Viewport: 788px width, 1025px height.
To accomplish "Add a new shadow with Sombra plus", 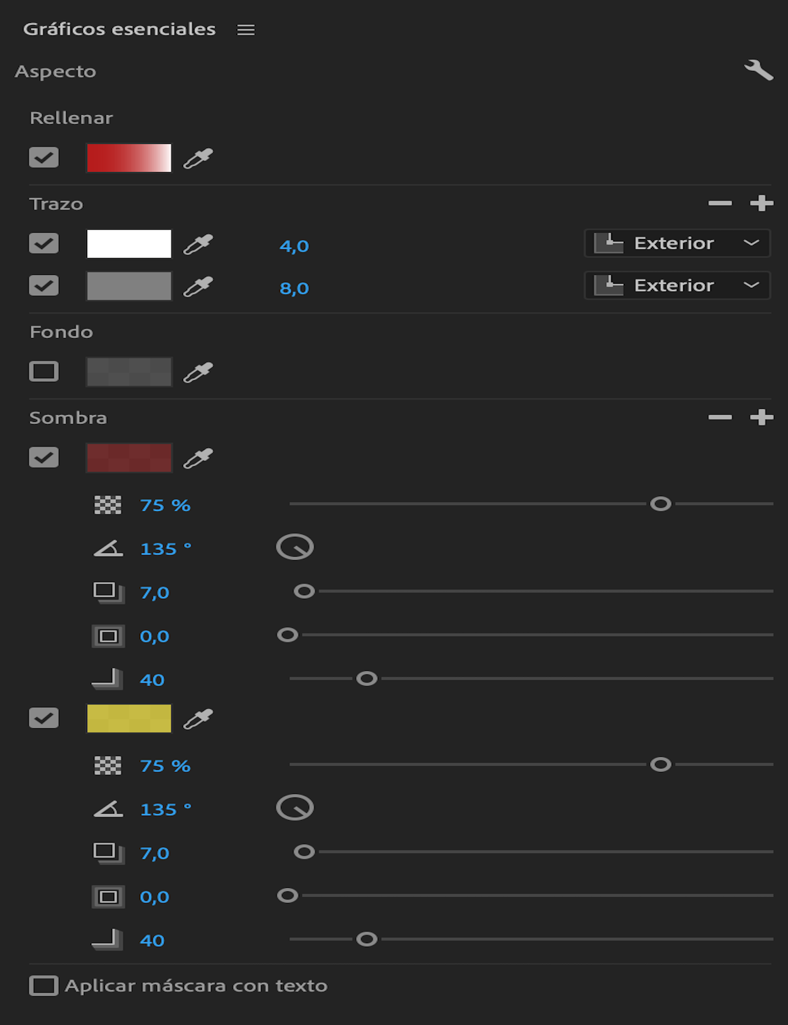I will 761,417.
